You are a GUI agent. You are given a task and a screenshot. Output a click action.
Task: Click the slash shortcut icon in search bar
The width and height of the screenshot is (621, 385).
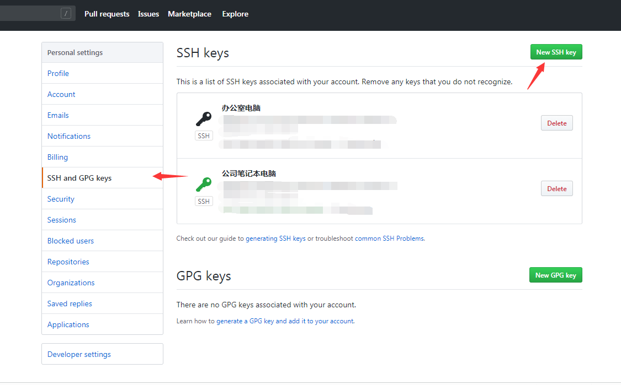66,14
